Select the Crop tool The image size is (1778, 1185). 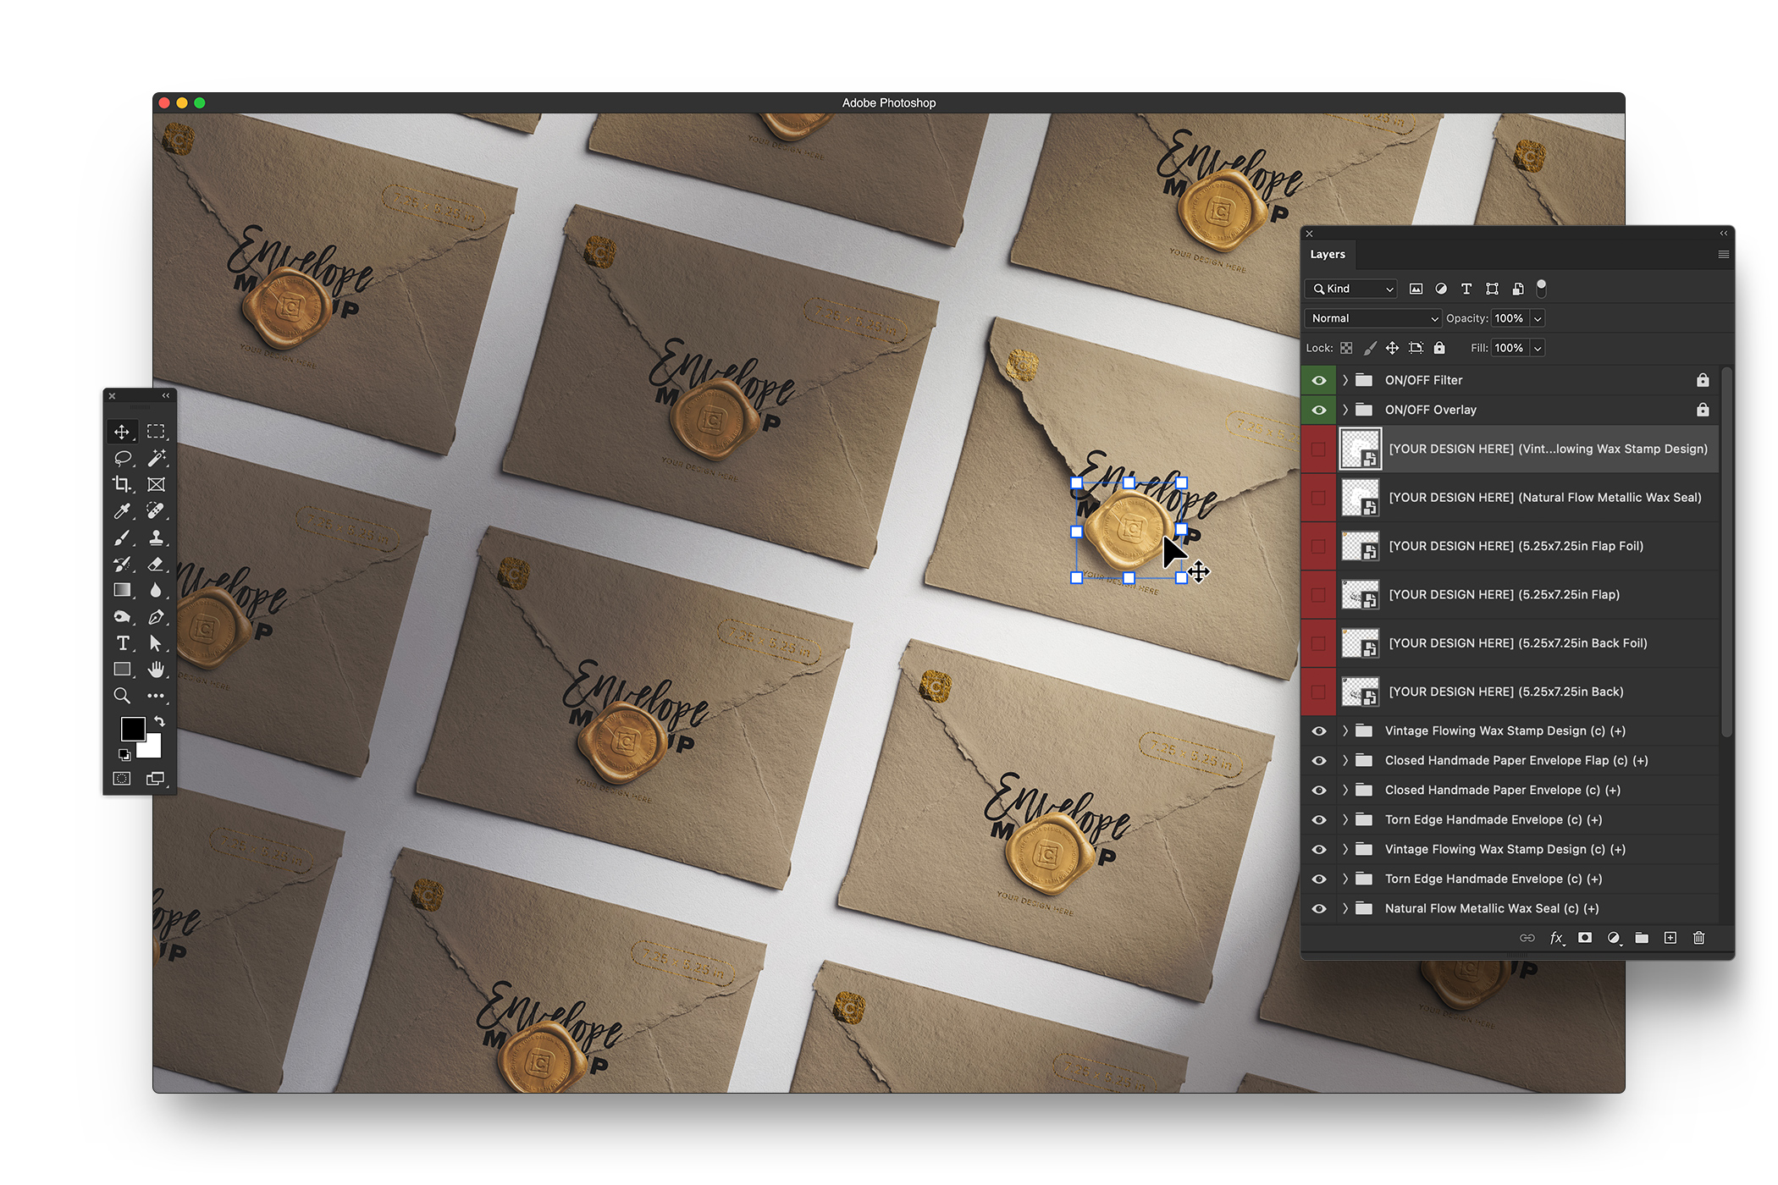point(122,484)
